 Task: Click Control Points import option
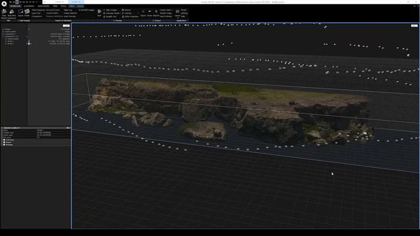(x=52, y=13)
